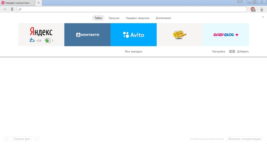Click in the address bar field
This screenshot has height=144, width=267.
tap(132, 9)
